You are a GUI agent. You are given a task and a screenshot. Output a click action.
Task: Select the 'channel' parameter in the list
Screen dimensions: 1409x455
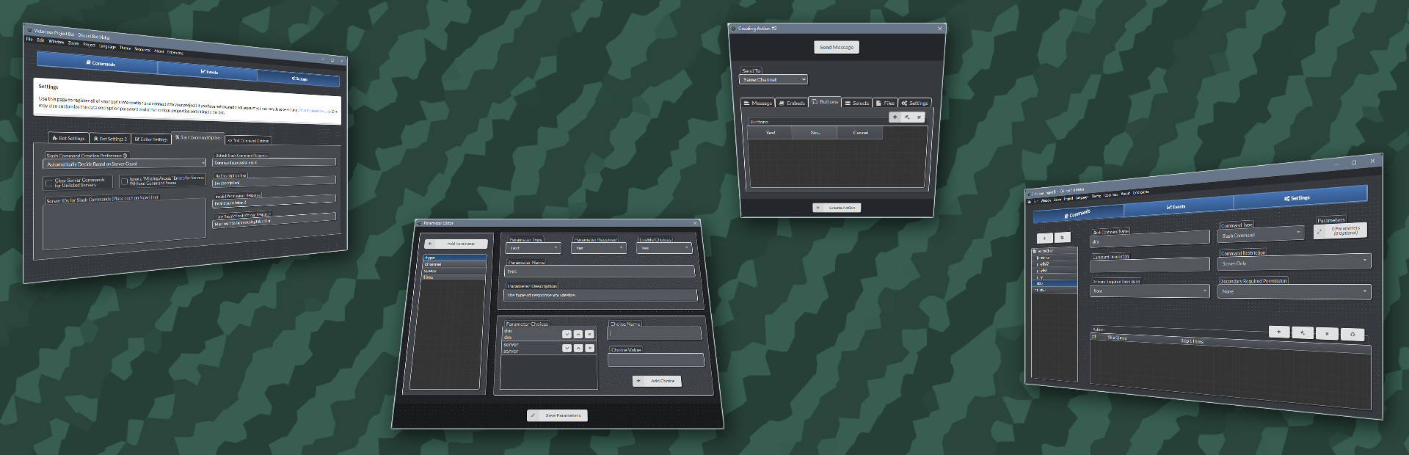pyautogui.click(x=454, y=264)
